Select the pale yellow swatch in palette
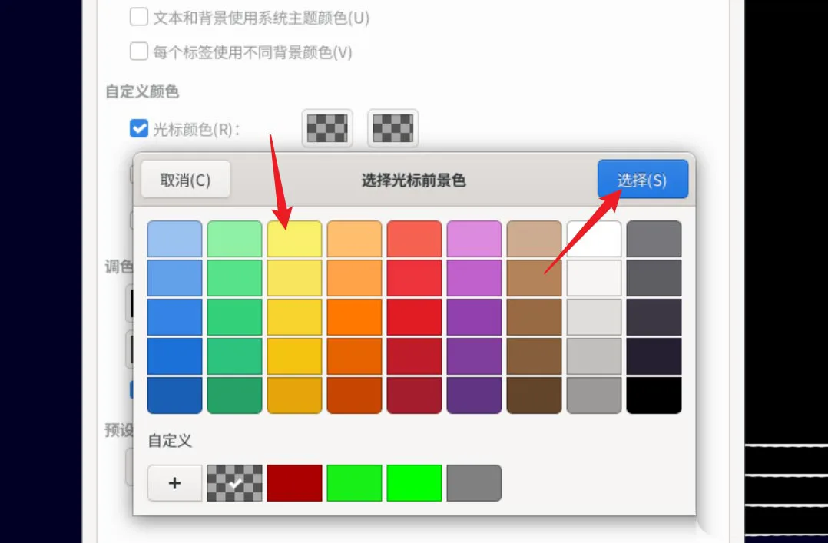Image resolution: width=828 pixels, height=543 pixels. click(x=294, y=238)
